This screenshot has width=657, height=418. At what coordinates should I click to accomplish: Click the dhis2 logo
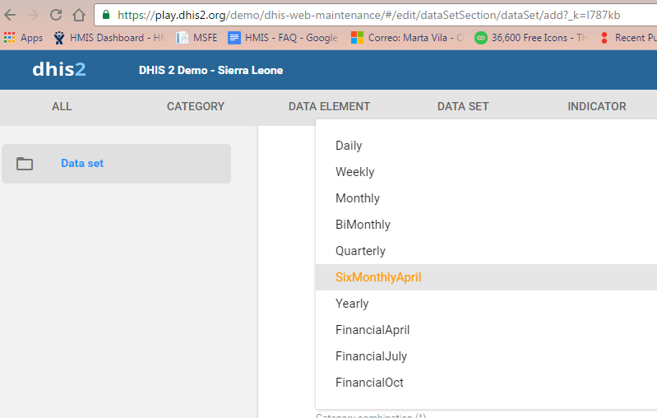click(x=59, y=70)
